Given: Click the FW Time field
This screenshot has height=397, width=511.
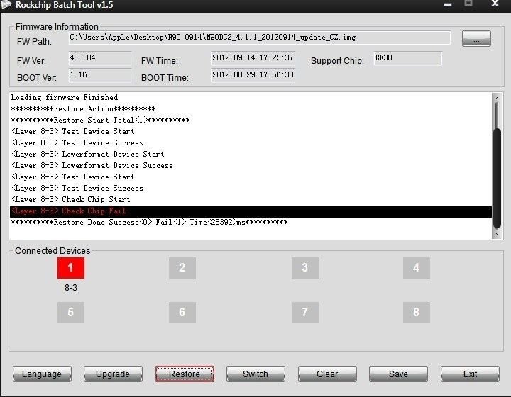Looking at the screenshot, I should coord(253,58).
